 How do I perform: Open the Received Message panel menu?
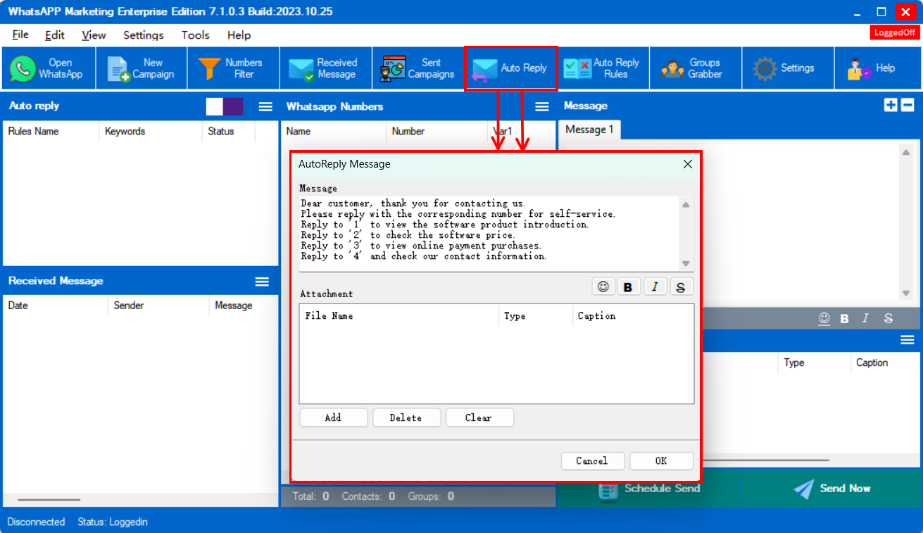262,282
